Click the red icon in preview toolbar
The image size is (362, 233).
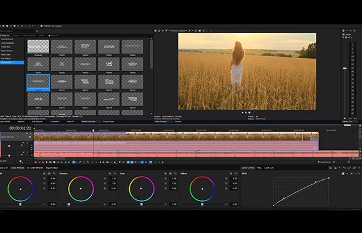click(x=203, y=31)
